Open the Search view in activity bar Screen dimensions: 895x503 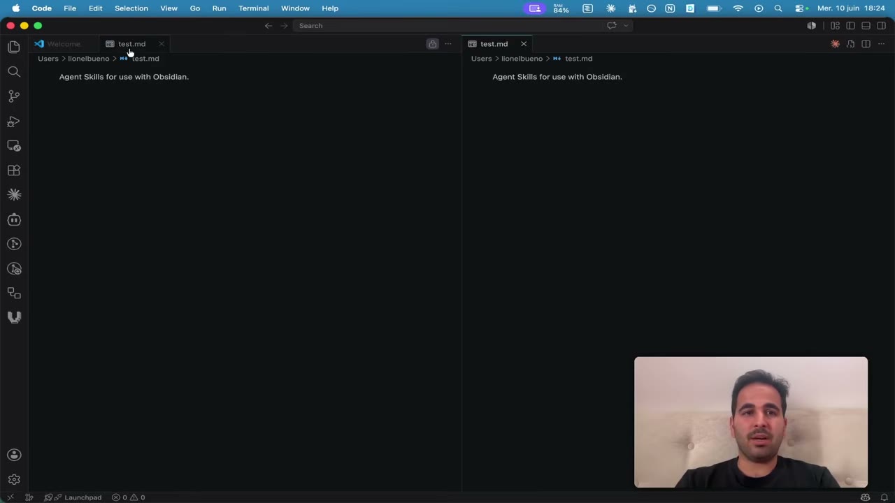[14, 72]
